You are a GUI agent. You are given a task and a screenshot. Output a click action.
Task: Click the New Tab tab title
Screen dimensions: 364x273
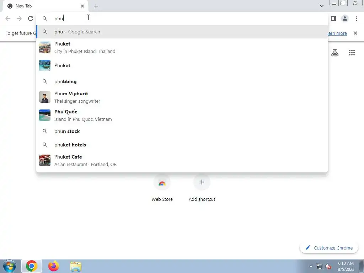click(23, 6)
